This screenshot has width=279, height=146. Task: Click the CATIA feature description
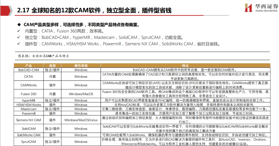pos(185,76)
